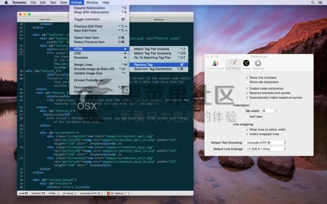327x204 pixels.
Task: Open the Text menu
Action: [x=53, y=2]
